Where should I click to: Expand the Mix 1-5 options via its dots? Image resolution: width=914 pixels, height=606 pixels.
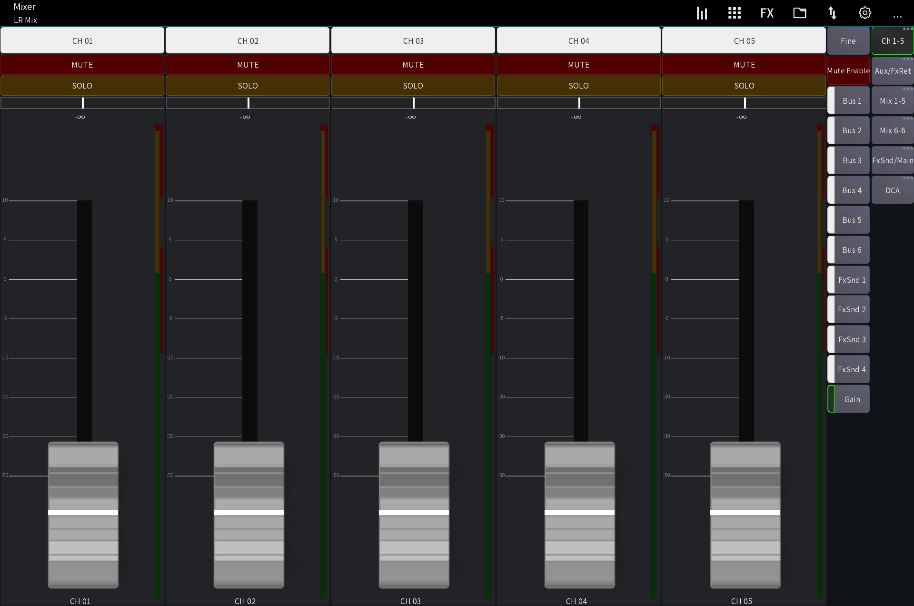(x=907, y=89)
